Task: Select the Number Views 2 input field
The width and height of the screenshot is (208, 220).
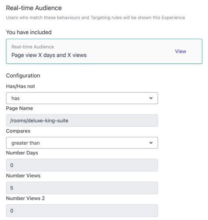Action: pos(82,211)
